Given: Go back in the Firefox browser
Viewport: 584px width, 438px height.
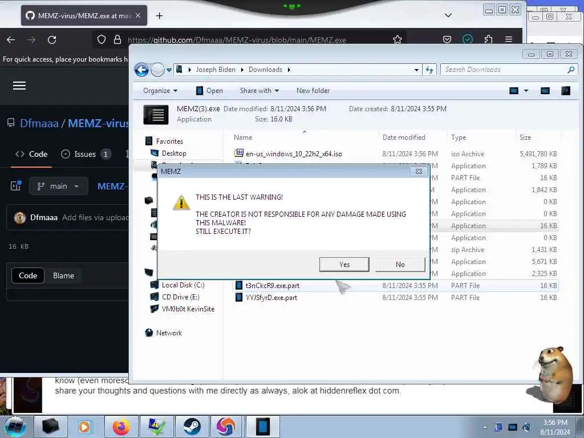Looking at the screenshot, I should click(x=11, y=40).
